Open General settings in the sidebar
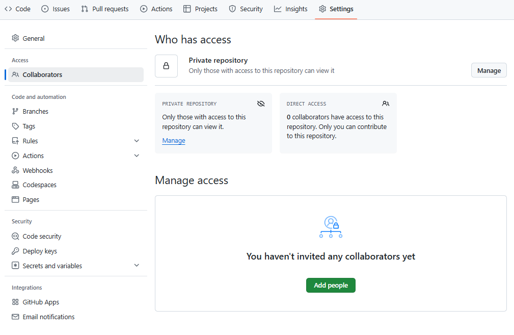 tap(34, 38)
